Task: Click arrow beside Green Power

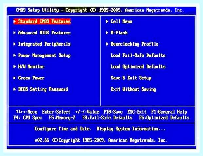Action: click(x=15, y=78)
